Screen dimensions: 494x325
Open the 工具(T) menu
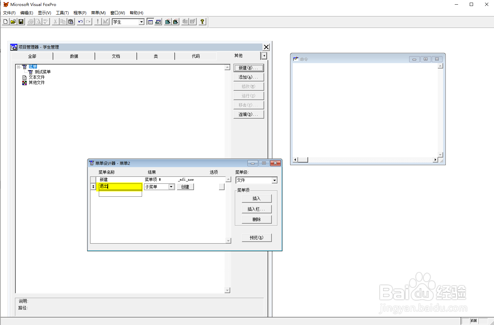pos(62,13)
